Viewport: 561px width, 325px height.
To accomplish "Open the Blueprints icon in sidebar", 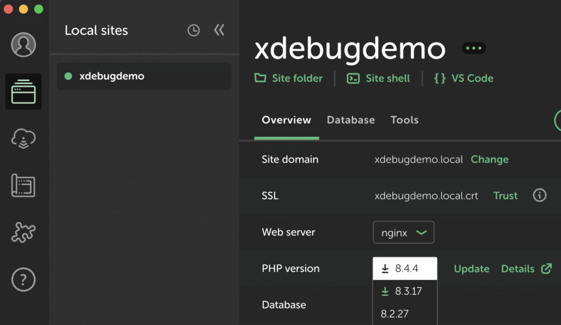I will click(x=23, y=185).
